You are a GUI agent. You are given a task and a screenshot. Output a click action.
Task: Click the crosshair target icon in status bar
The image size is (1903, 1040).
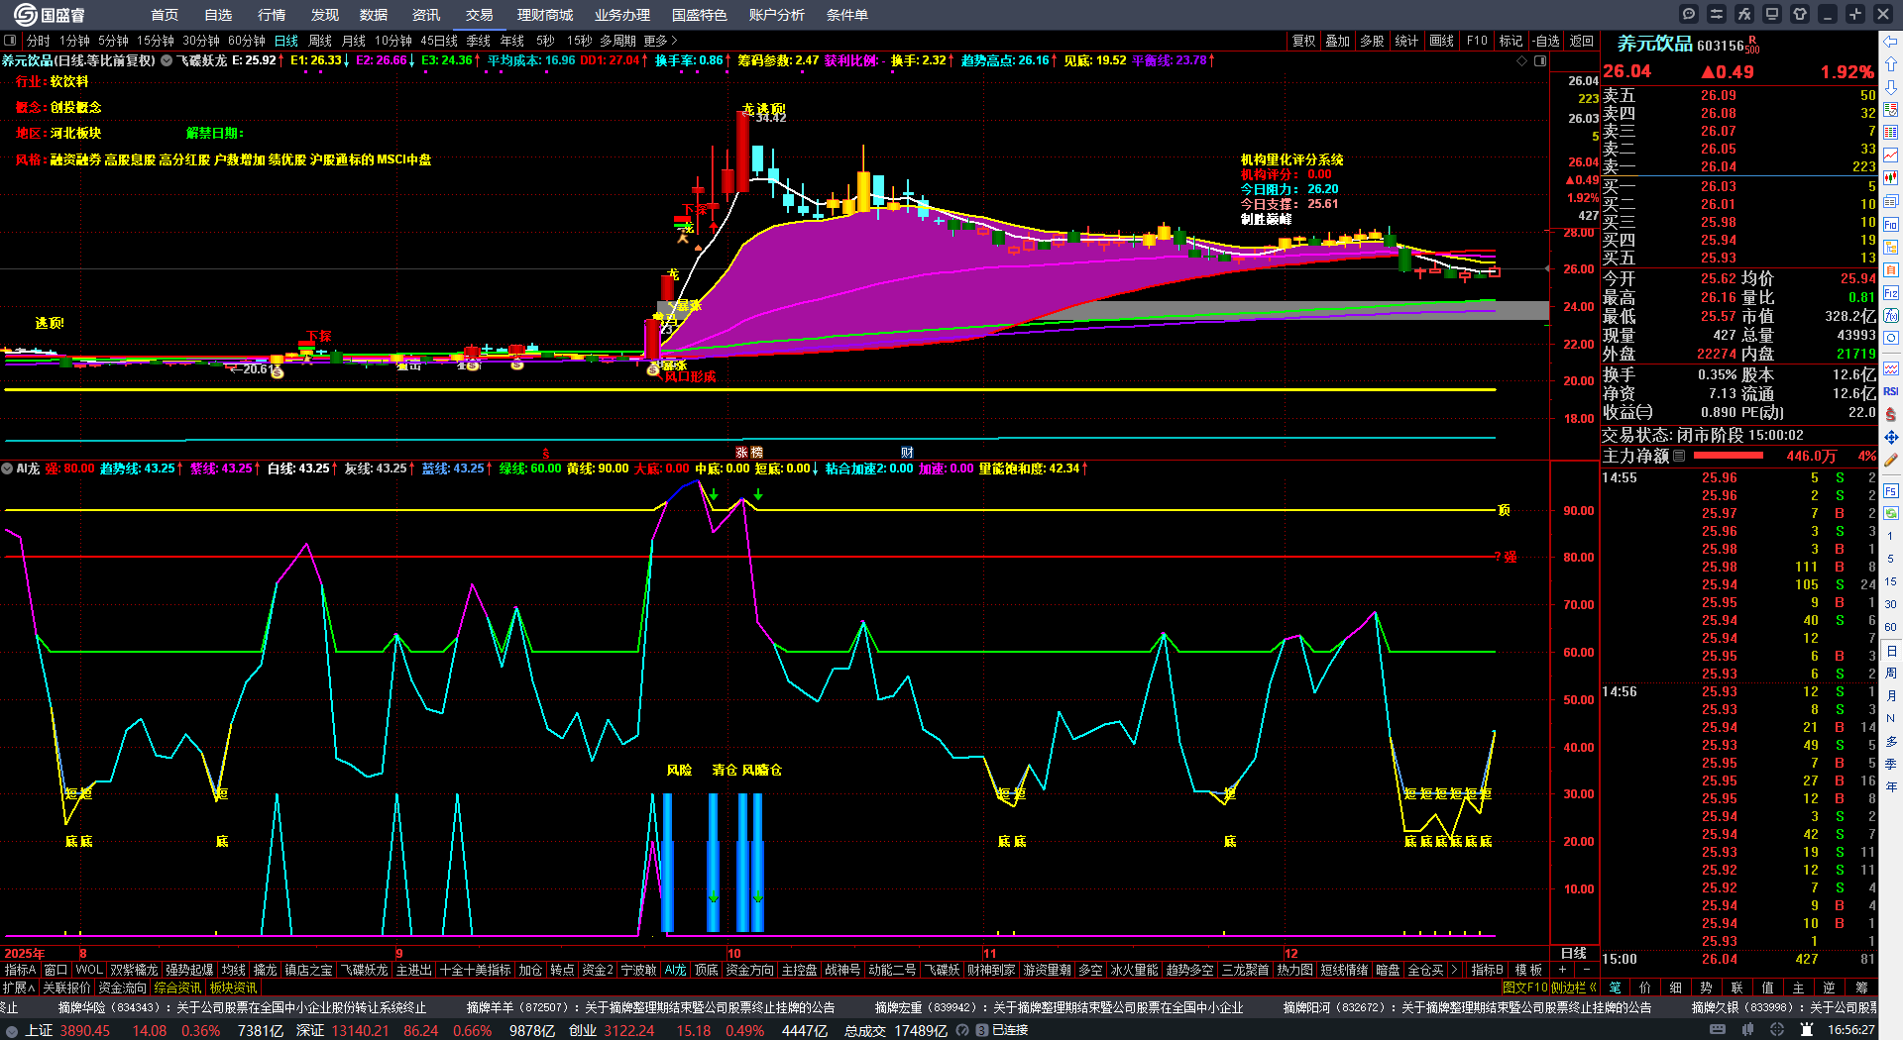[1777, 1030]
